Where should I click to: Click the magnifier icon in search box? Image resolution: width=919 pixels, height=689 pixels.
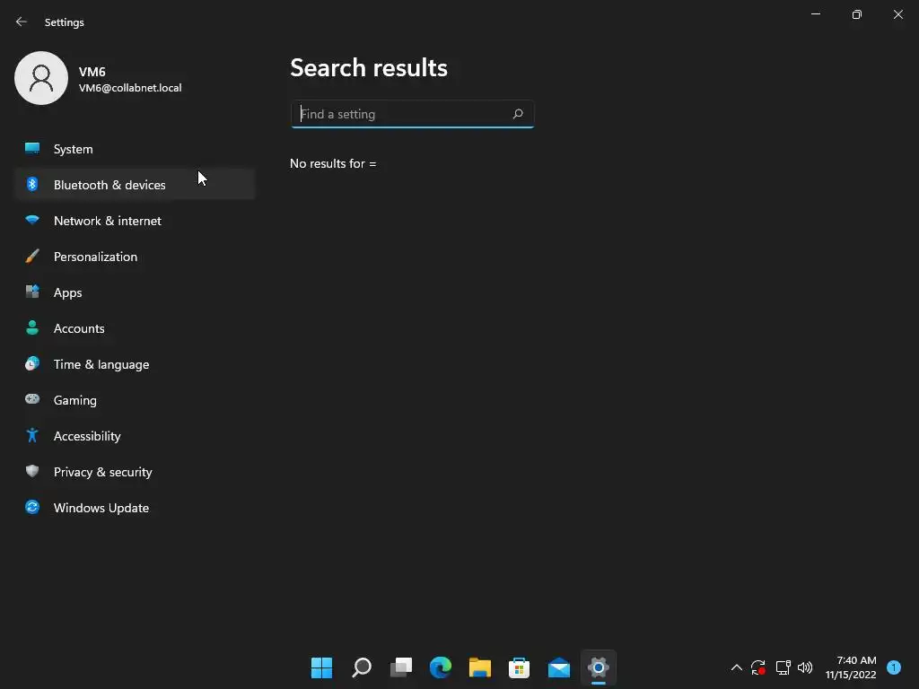(x=518, y=114)
